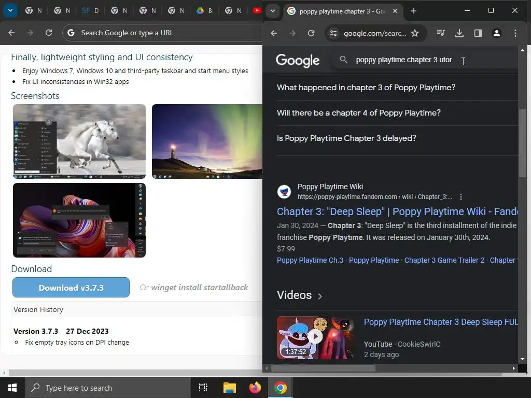
Task: Open the Windows Start menu
Action: coord(12,388)
